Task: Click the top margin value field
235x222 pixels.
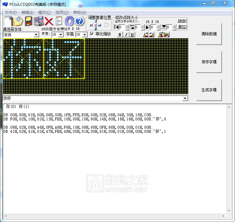Action: point(138,27)
